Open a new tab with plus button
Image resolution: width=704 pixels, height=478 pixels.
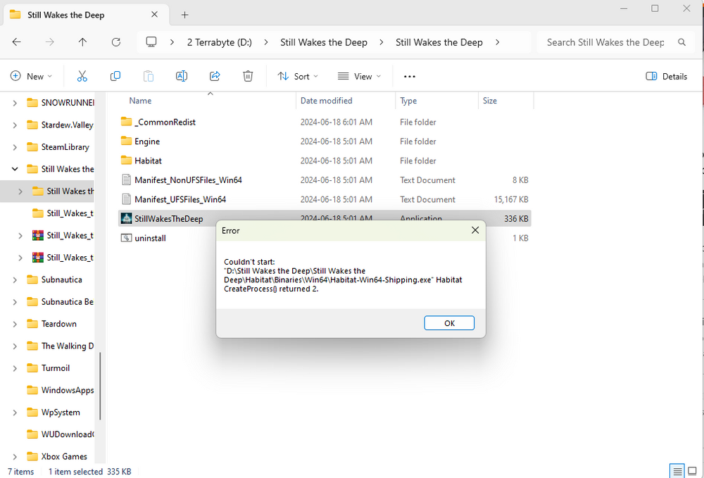[x=184, y=15]
